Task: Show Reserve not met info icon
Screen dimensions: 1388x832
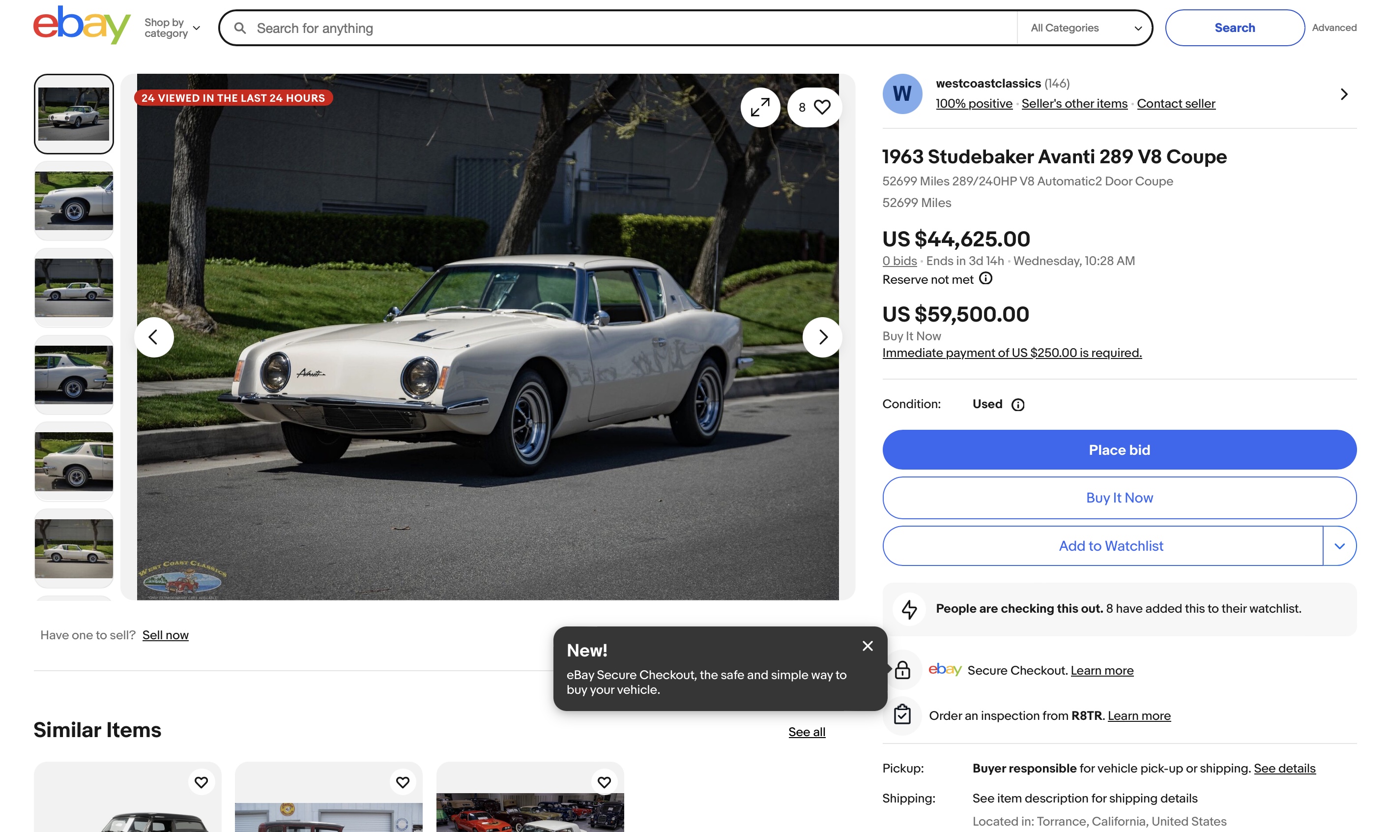Action: click(985, 279)
